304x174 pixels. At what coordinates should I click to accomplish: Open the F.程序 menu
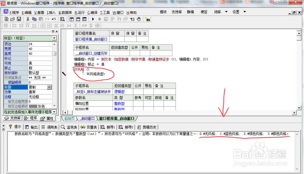pyautogui.click(x=14, y=12)
